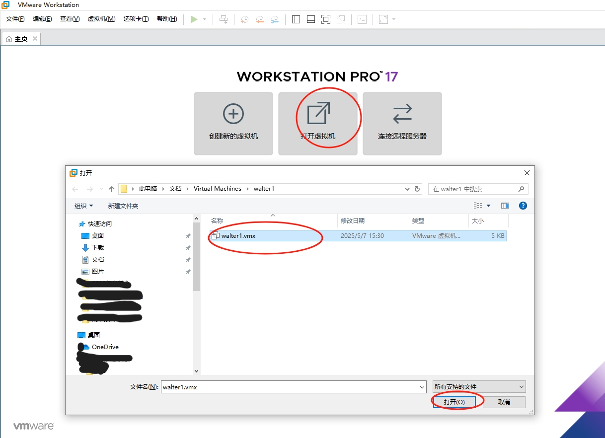The image size is (605, 438).
Task: Open the view options dropdown arrow
Action: (488, 206)
